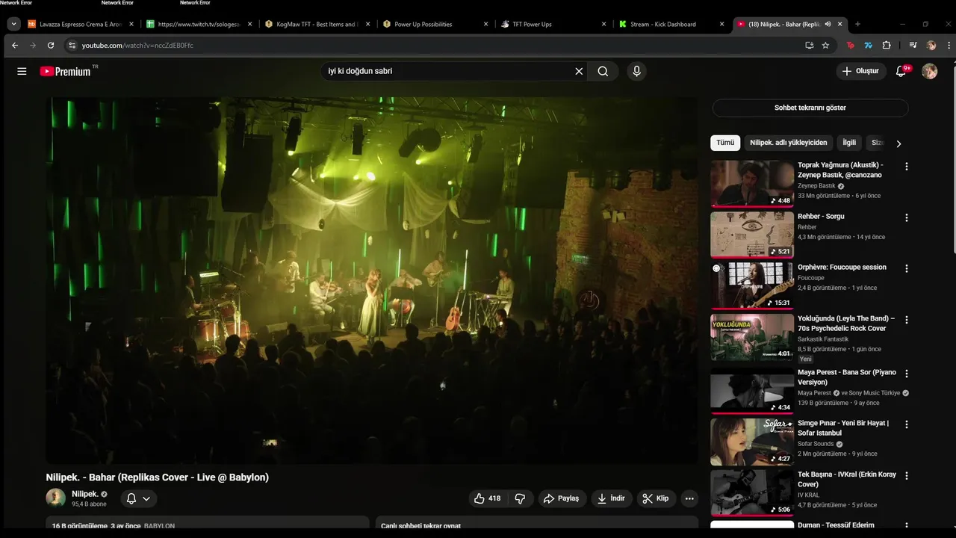Open a new browser tab
Viewport: 956px width, 538px height.
857,24
